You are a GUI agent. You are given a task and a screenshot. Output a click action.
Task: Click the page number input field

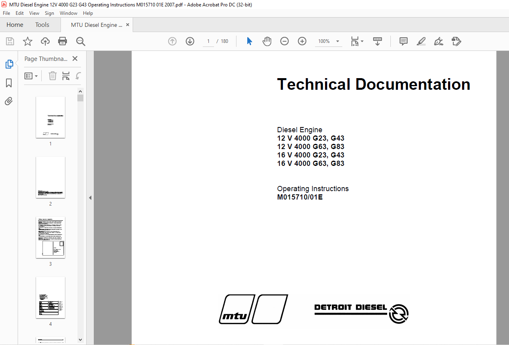208,41
